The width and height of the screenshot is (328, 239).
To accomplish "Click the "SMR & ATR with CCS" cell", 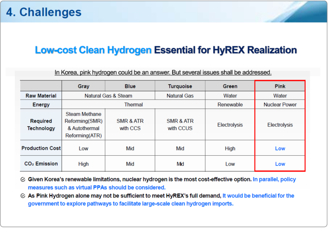I will 130,125.
